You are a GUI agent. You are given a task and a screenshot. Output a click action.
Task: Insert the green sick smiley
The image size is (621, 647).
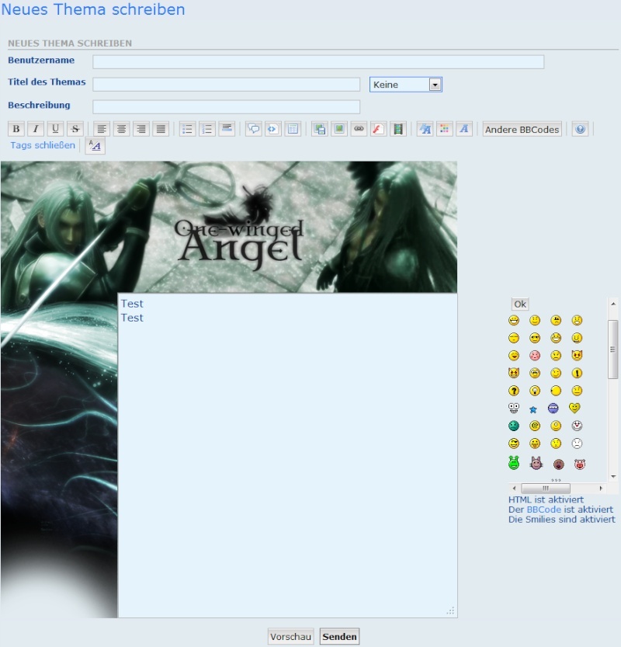click(x=514, y=426)
